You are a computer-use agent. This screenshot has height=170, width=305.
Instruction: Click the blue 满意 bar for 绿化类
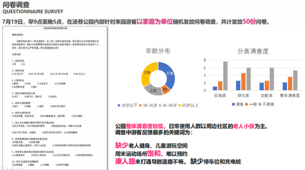coord(238,85)
